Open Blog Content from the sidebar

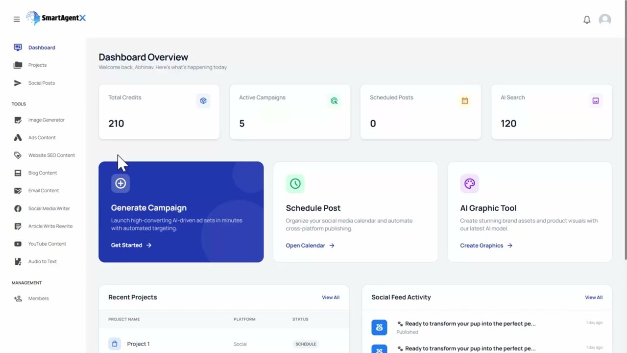tap(43, 173)
